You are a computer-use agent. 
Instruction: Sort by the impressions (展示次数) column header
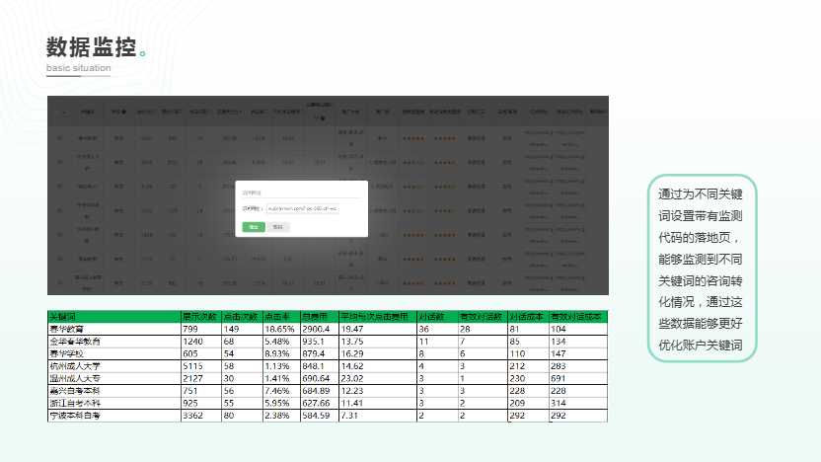(172, 112)
